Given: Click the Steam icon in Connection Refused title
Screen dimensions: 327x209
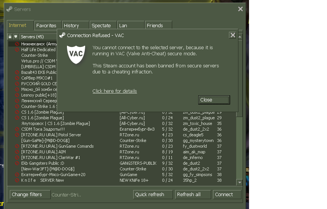Looking at the screenshot, I should click(62, 35).
